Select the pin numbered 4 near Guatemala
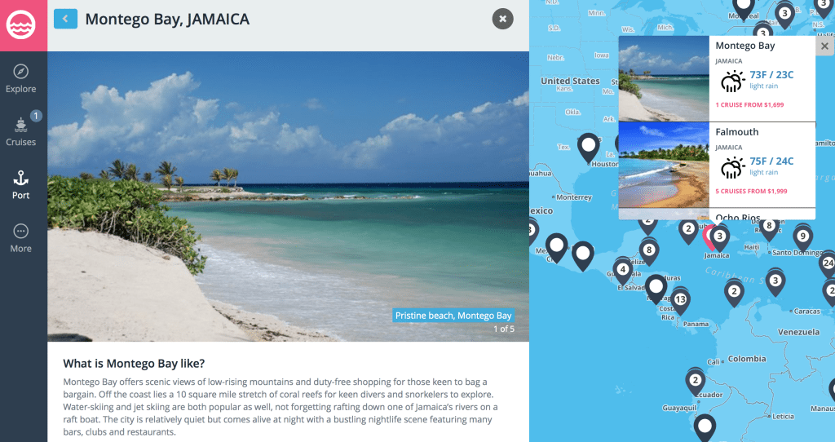This screenshot has width=835, height=442. coord(622,271)
